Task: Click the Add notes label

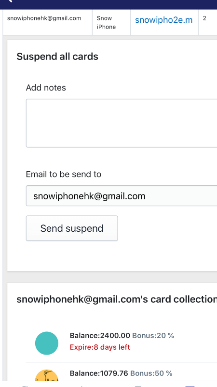Action: [46, 88]
